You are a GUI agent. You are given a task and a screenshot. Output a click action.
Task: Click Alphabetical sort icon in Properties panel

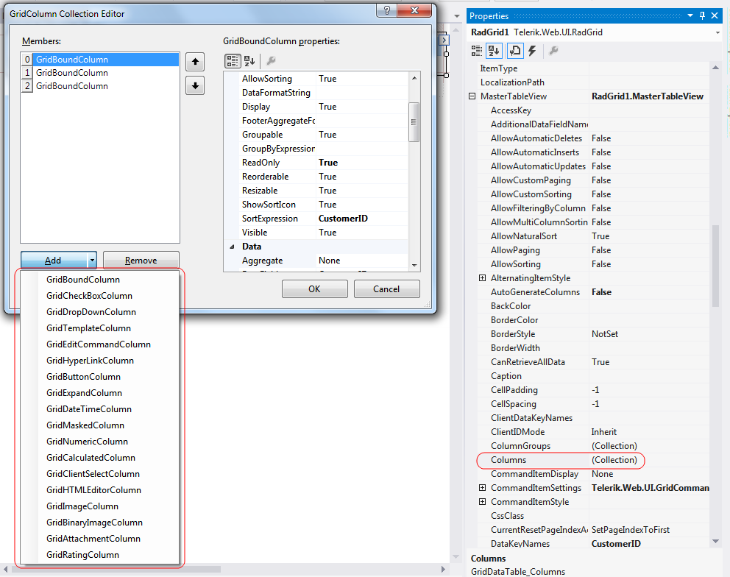(495, 50)
